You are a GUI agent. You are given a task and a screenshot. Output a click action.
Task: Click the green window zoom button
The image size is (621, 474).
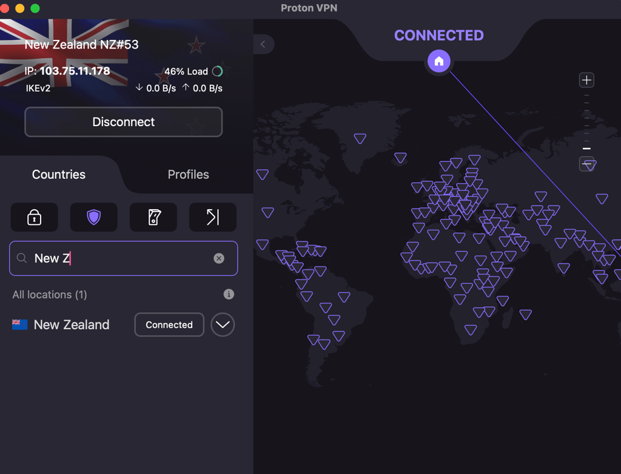[x=35, y=8]
